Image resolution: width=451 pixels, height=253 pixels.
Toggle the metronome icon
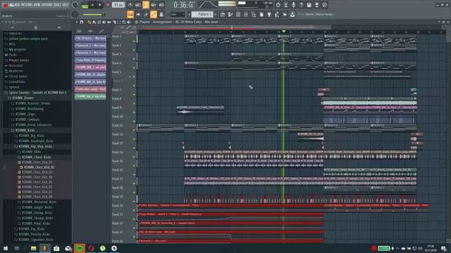tap(130, 5)
